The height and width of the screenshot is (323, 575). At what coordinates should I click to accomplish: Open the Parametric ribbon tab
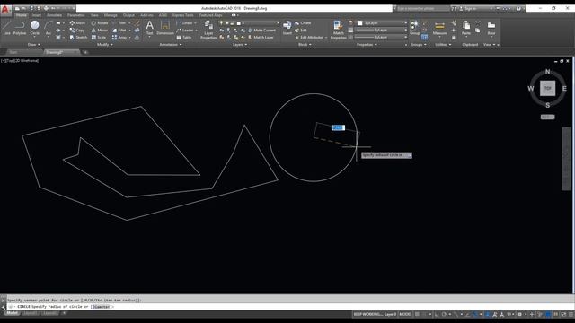75,15
